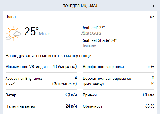Click the partly sunny weather icon

click(x=13, y=33)
